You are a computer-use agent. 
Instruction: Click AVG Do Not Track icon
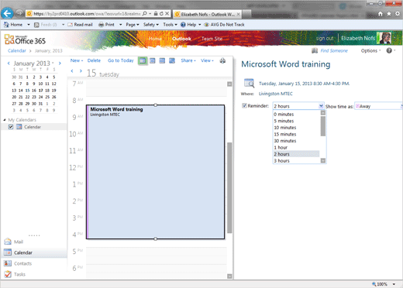[206, 25]
